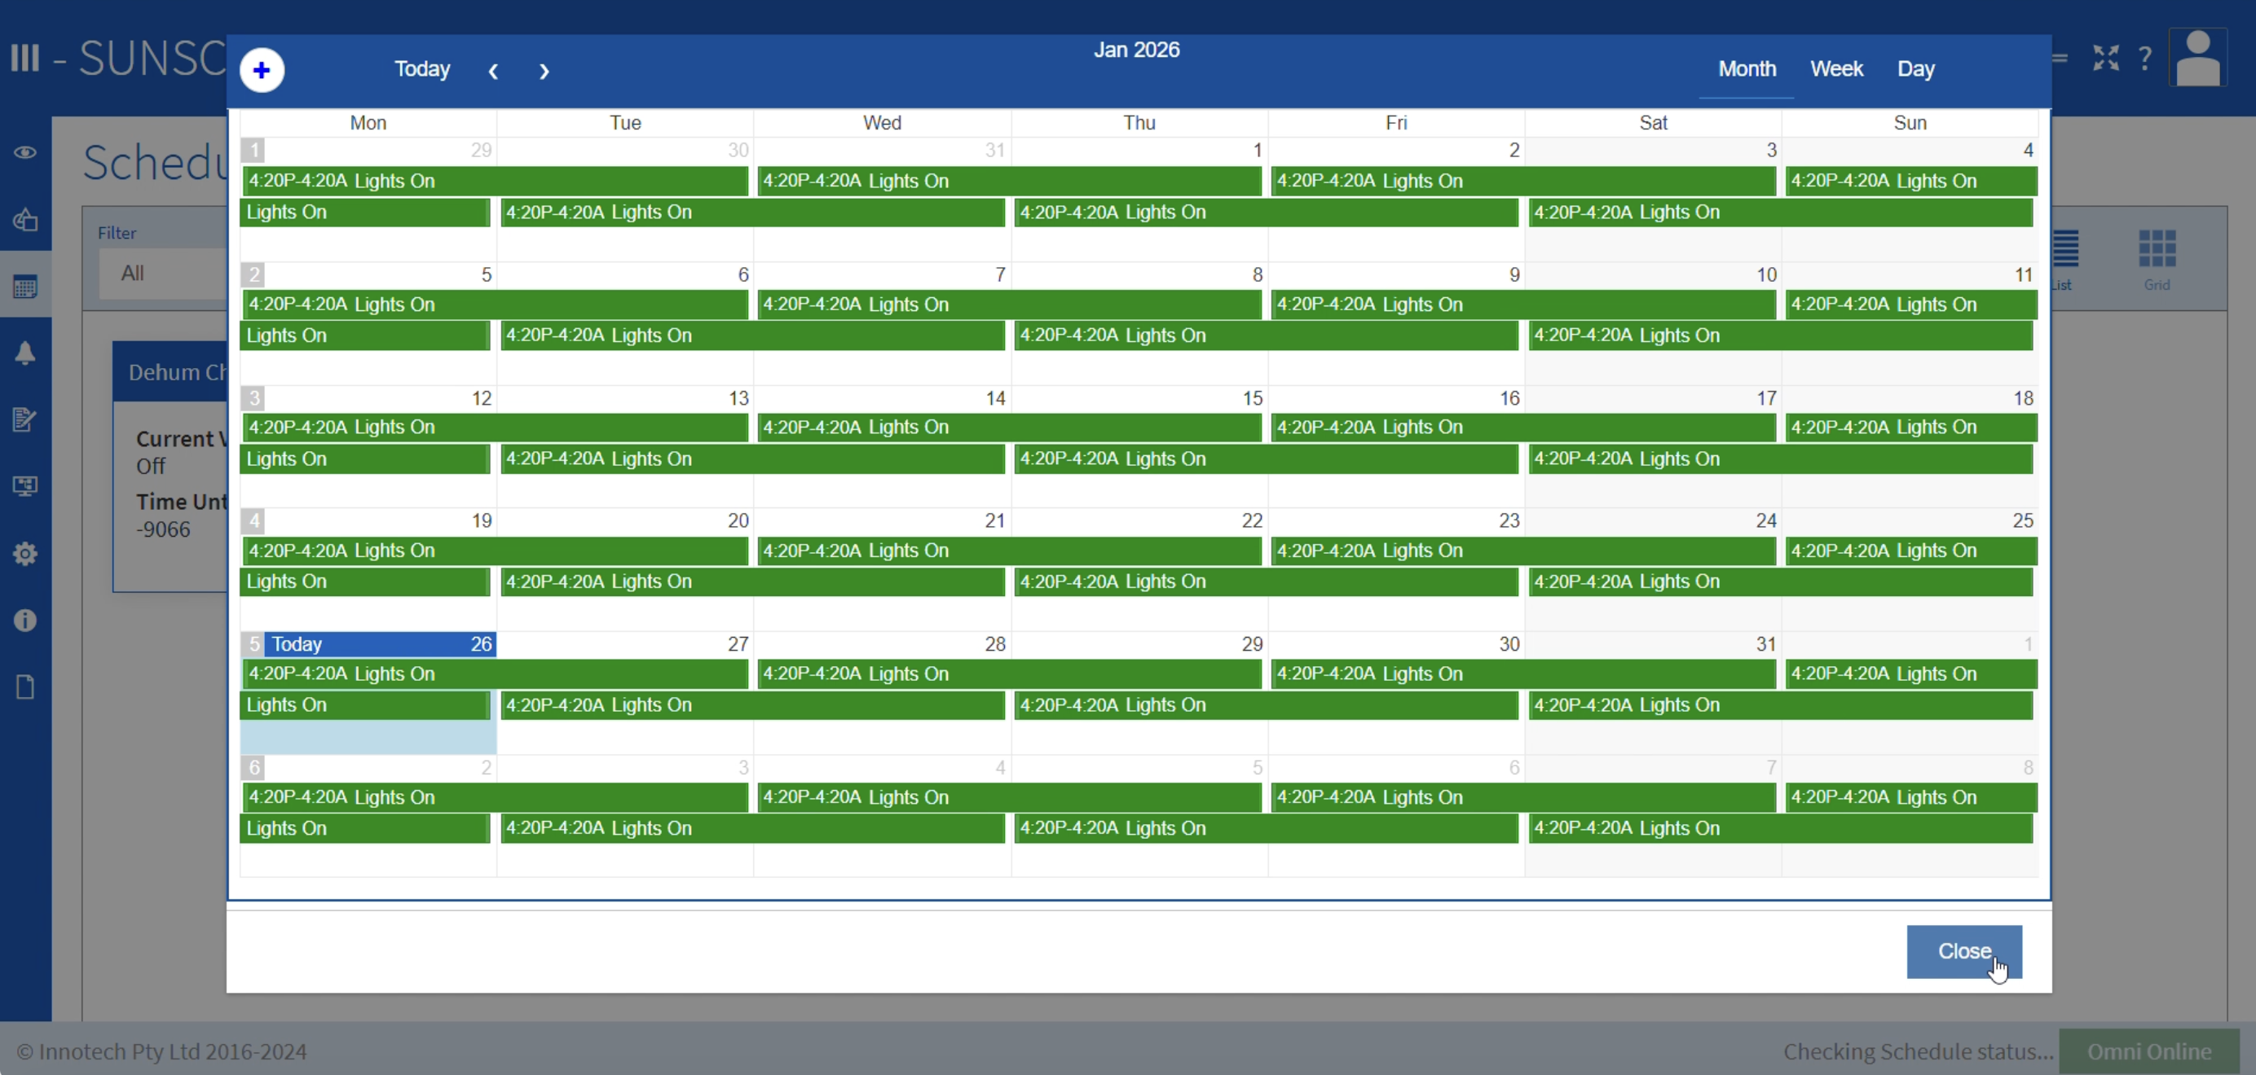Select the Month view tab
The height and width of the screenshot is (1075, 2256).
pos(1747,69)
